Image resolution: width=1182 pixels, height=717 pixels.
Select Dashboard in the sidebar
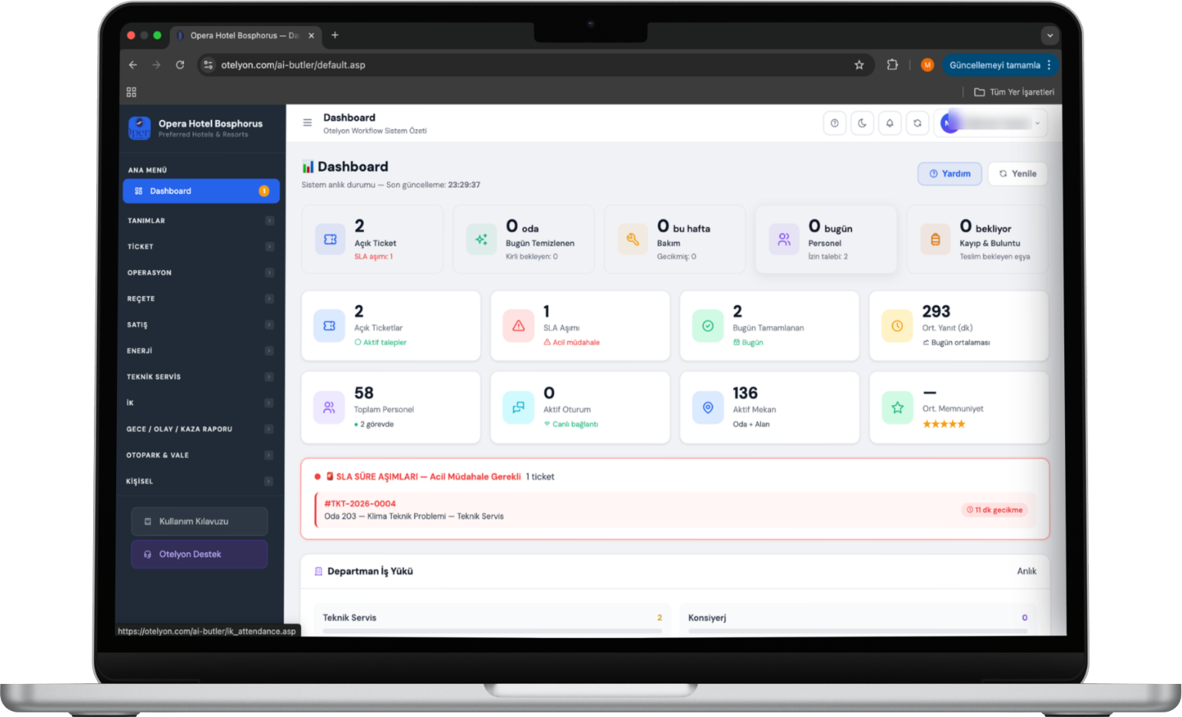pos(201,191)
